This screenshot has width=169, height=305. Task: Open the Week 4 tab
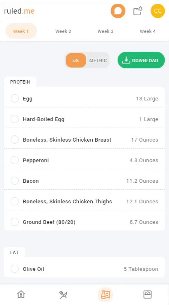pos(148,31)
